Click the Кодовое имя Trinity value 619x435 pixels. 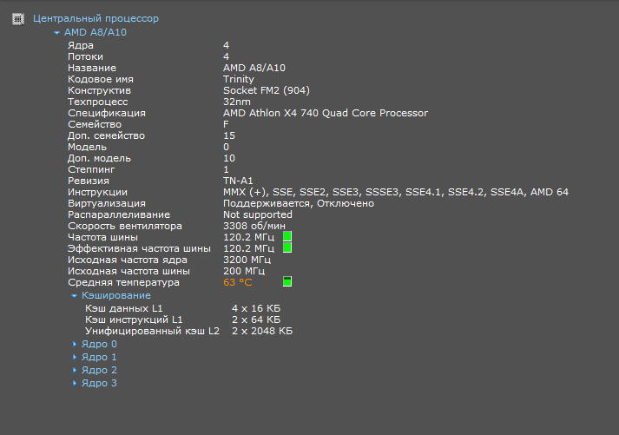[239, 79]
